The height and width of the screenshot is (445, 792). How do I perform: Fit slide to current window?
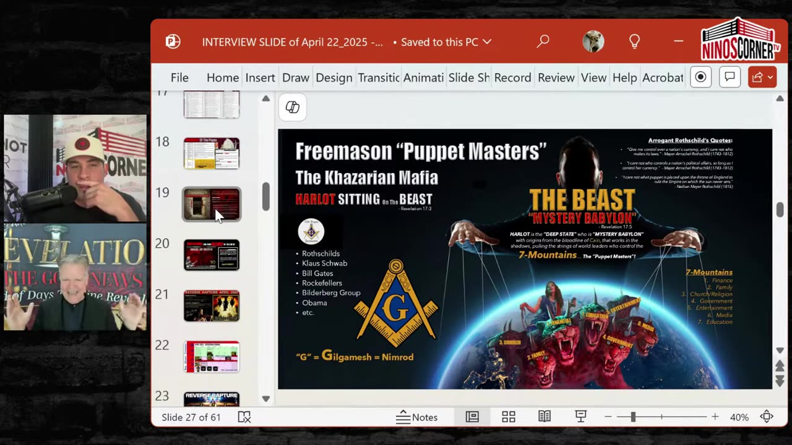point(767,417)
